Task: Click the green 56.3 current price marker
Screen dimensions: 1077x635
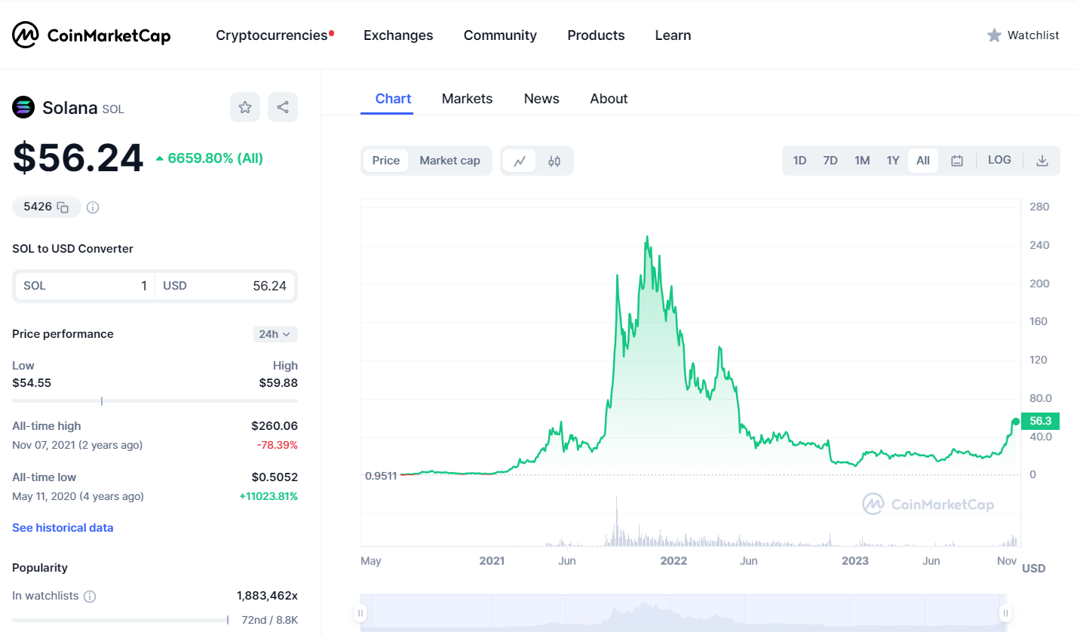Action: click(1040, 421)
